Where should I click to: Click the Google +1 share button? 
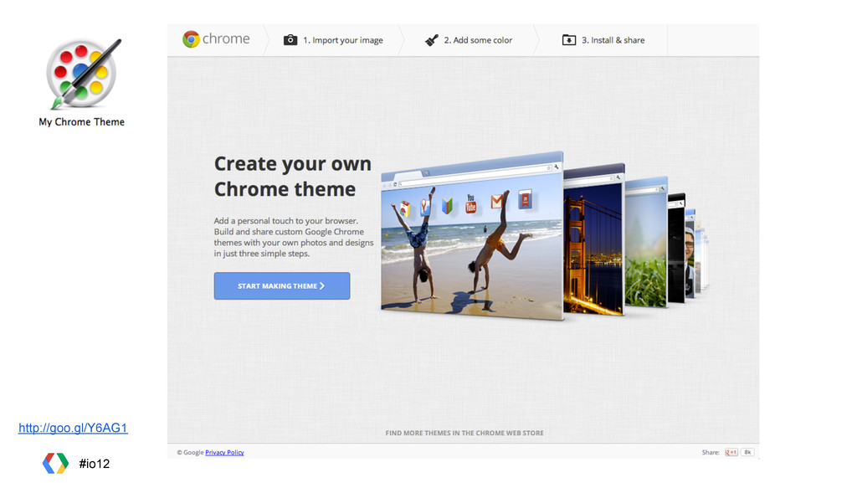[x=731, y=452]
